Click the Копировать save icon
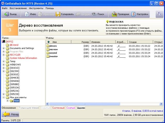Viewport: 165px width, 123px height. 58,14
